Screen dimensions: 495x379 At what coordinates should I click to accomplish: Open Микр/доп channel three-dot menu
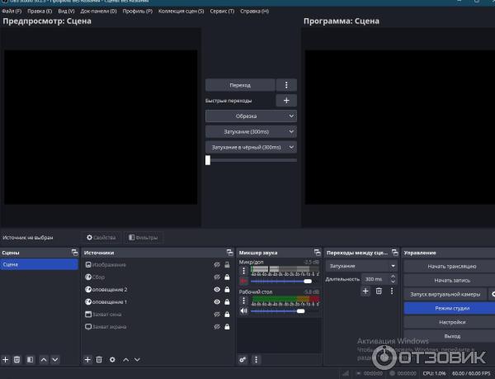pyautogui.click(x=243, y=271)
